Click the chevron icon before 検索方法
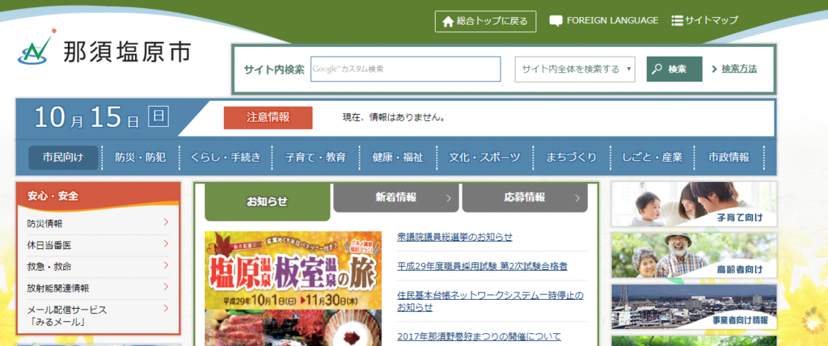 click(715, 70)
